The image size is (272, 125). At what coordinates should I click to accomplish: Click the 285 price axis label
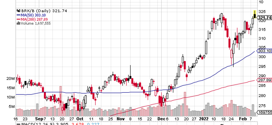262,85
